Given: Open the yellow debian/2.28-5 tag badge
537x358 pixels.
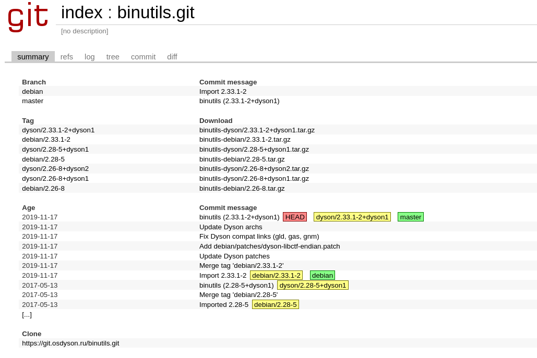Looking at the screenshot, I should tap(276, 305).
